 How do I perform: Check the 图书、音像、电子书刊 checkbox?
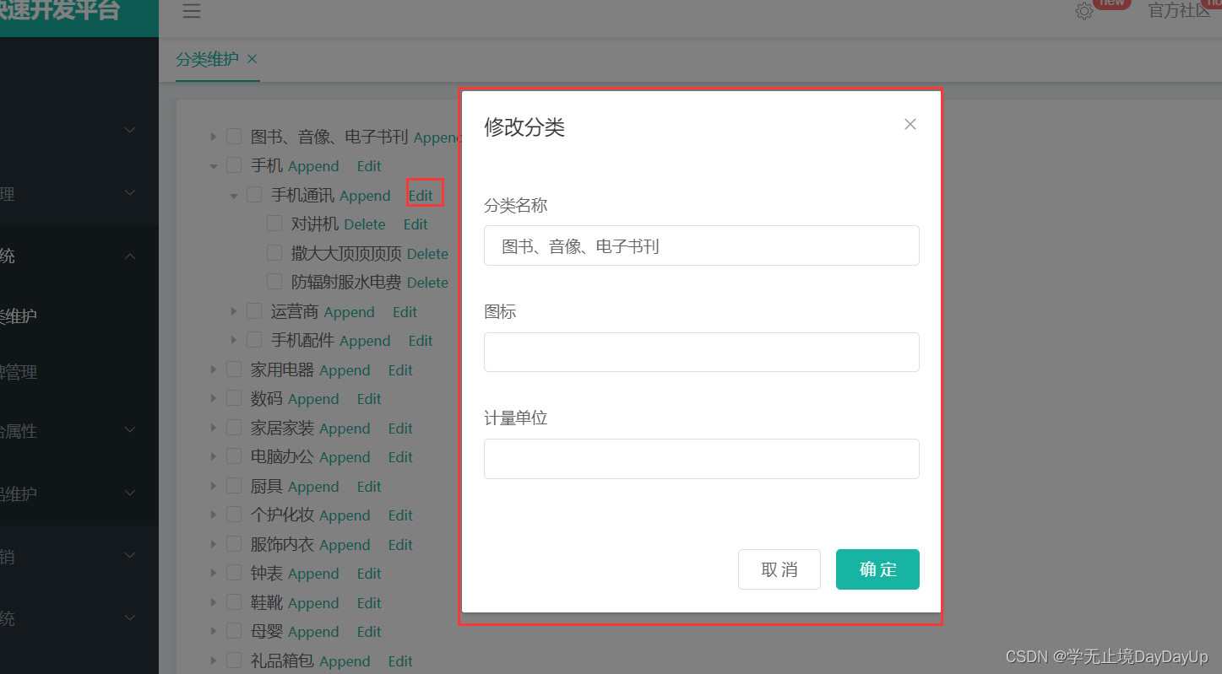[234, 137]
